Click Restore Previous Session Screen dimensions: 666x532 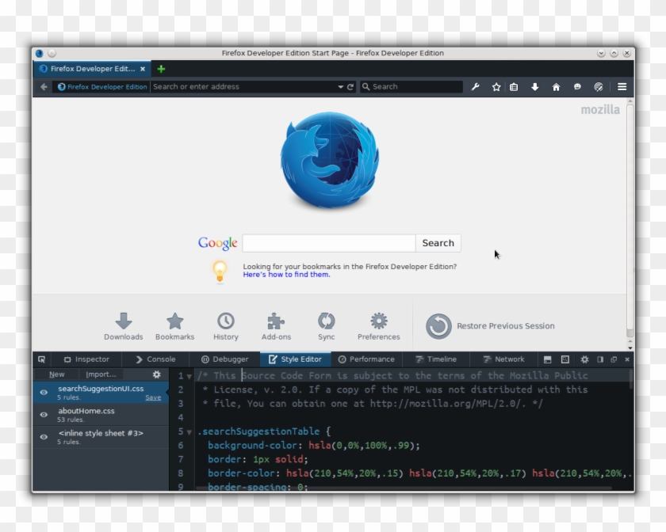pos(491,326)
